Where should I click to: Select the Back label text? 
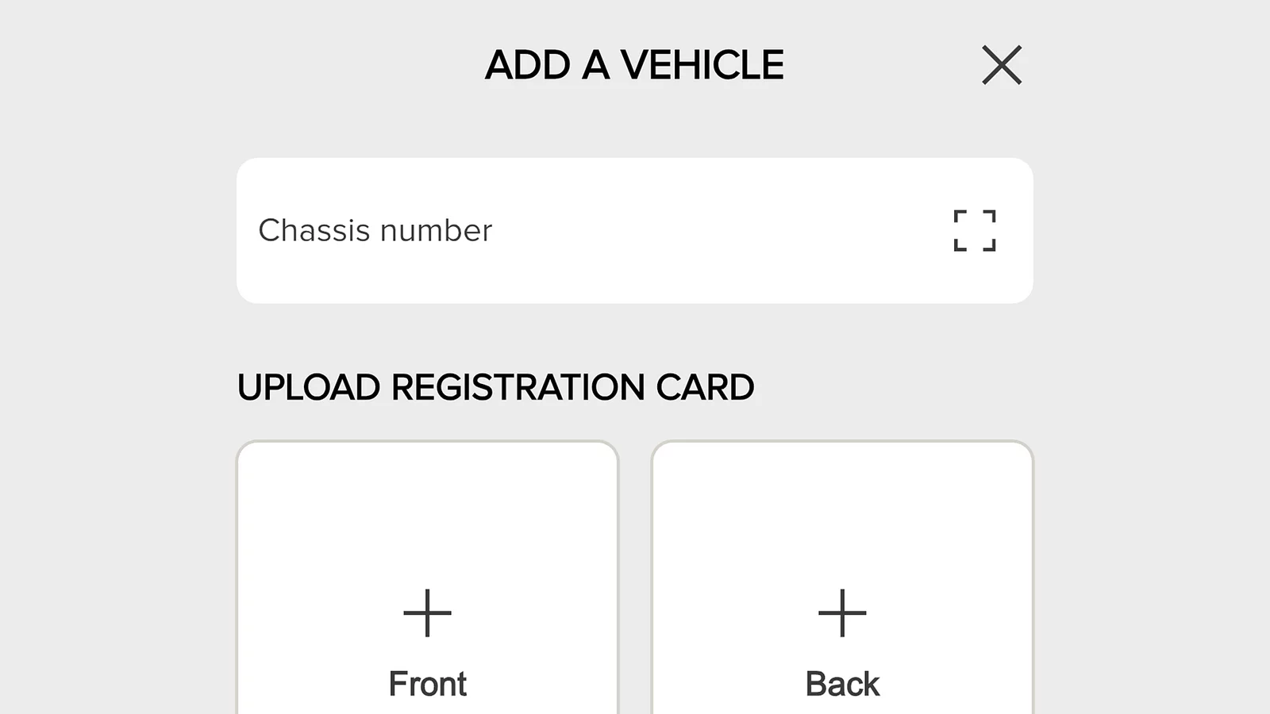(x=842, y=684)
